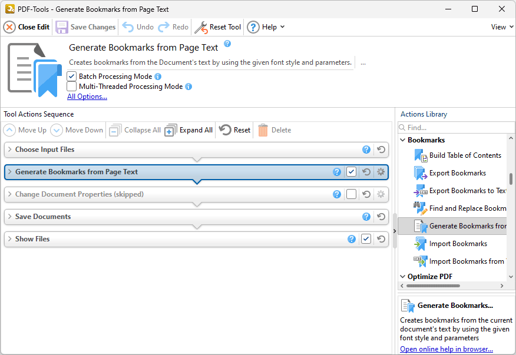Maximize the PDF-Tools window
The width and height of the screenshot is (516, 355).
tap(475, 9)
